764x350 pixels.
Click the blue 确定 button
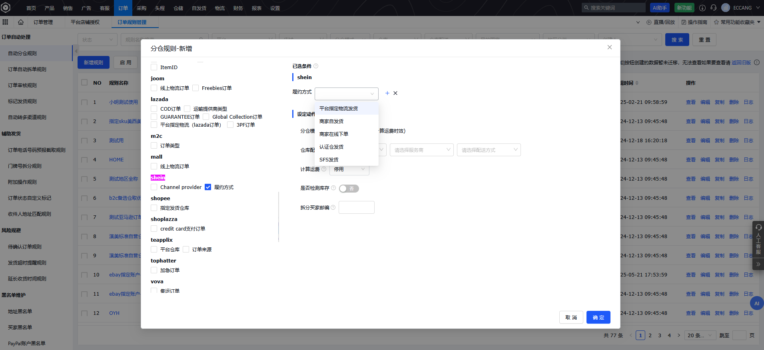pos(598,317)
